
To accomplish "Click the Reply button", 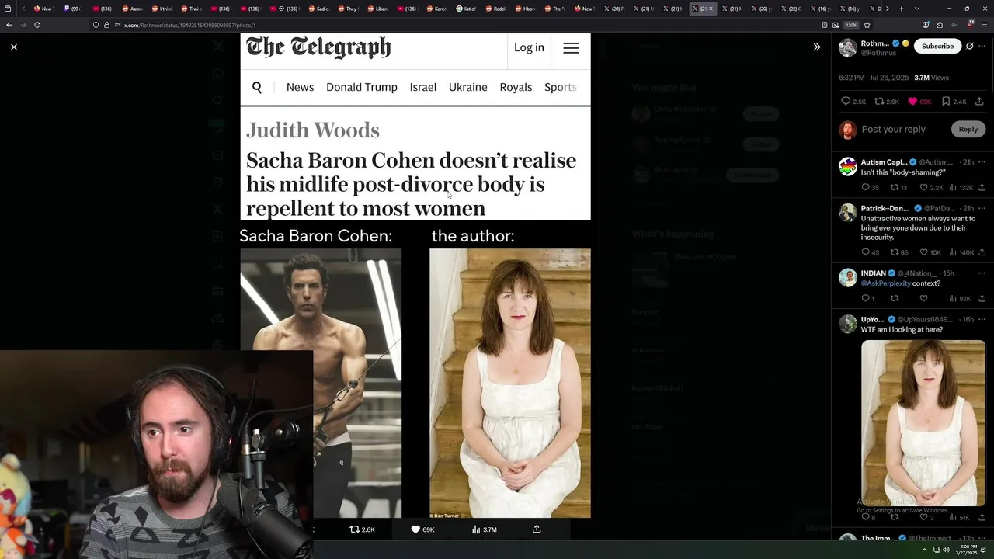I will (x=968, y=129).
